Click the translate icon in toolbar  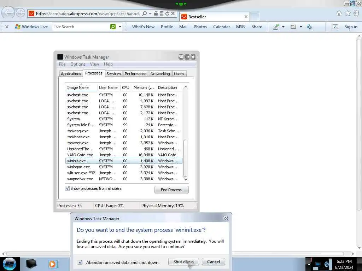coord(310,27)
